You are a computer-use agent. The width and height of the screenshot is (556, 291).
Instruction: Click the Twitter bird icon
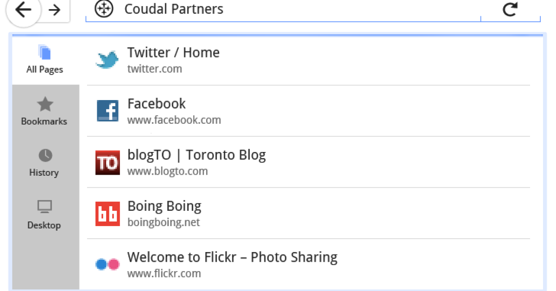coord(107,60)
